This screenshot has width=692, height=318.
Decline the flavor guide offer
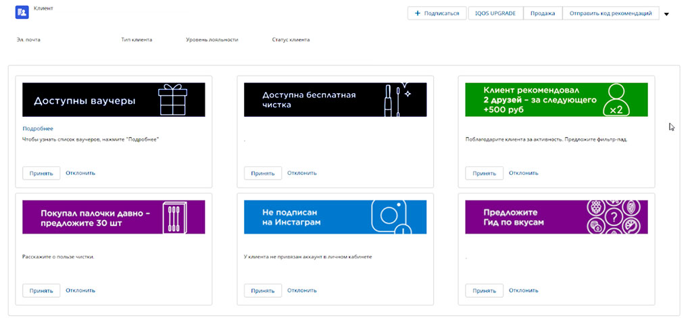(523, 290)
